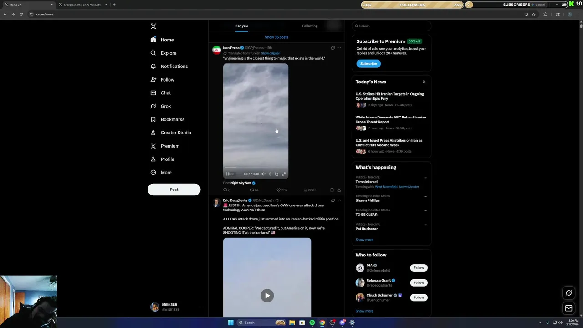The height and width of the screenshot is (328, 583).
Task: Open more options for Pat Buchanan trend
Action: point(425,225)
